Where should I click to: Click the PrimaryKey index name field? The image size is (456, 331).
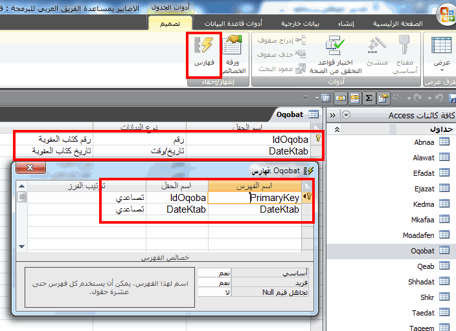pyautogui.click(x=255, y=198)
